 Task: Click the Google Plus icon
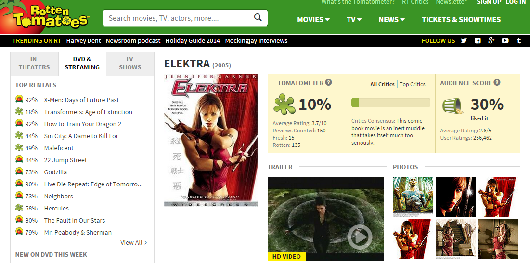491,40
